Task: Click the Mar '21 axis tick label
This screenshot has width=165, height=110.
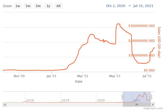Action: [83, 76]
